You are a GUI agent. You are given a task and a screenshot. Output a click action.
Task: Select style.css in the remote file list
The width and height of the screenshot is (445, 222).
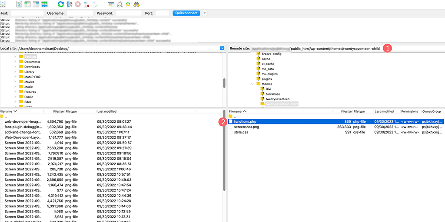click(240, 132)
